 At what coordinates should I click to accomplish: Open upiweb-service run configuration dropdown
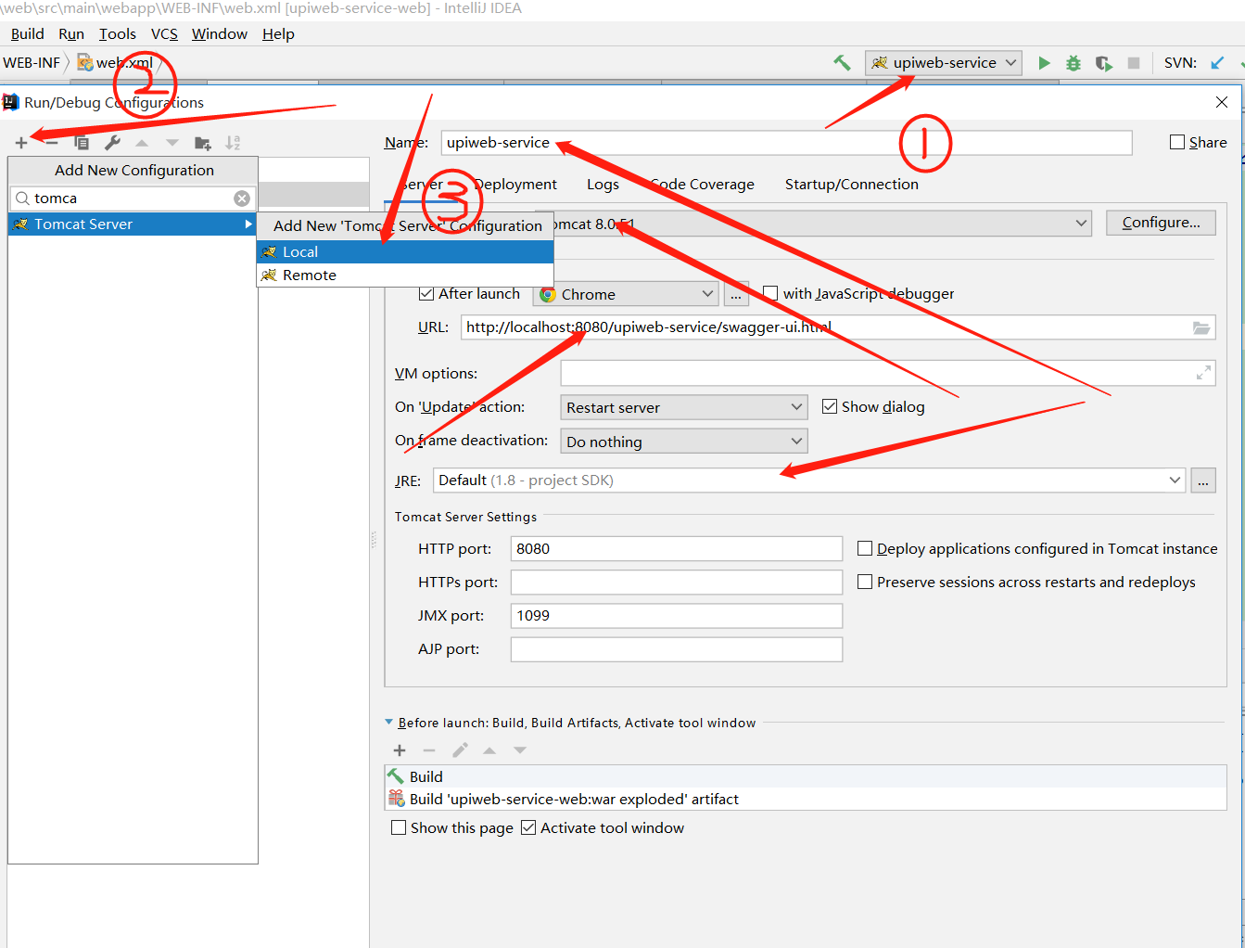(x=944, y=63)
